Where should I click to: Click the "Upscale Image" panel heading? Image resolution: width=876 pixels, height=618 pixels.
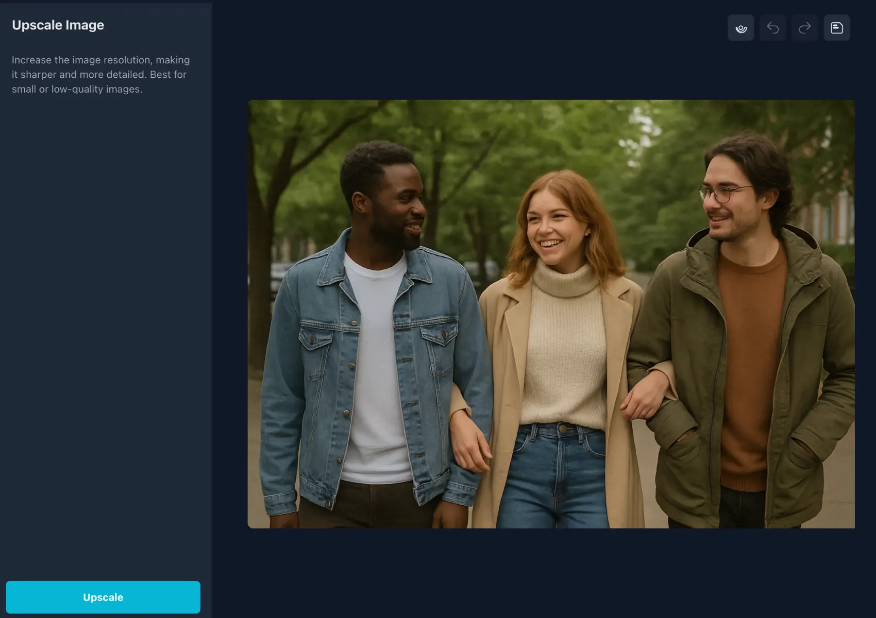(x=58, y=25)
